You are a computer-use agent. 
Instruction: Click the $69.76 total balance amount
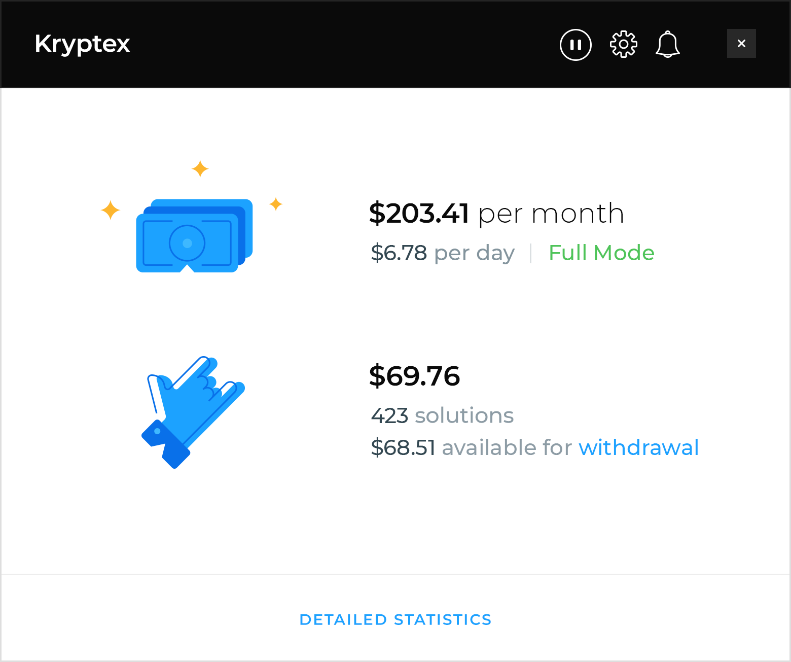point(415,376)
